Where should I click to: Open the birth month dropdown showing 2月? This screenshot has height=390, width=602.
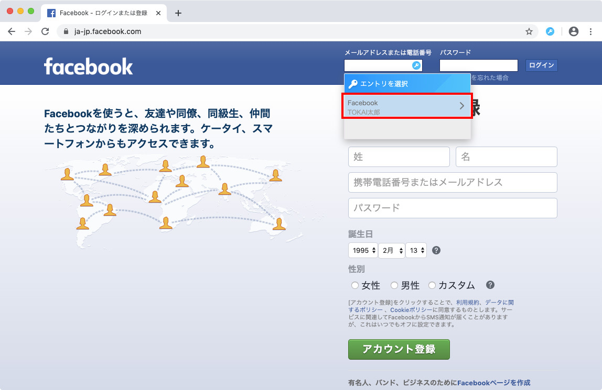[392, 250]
